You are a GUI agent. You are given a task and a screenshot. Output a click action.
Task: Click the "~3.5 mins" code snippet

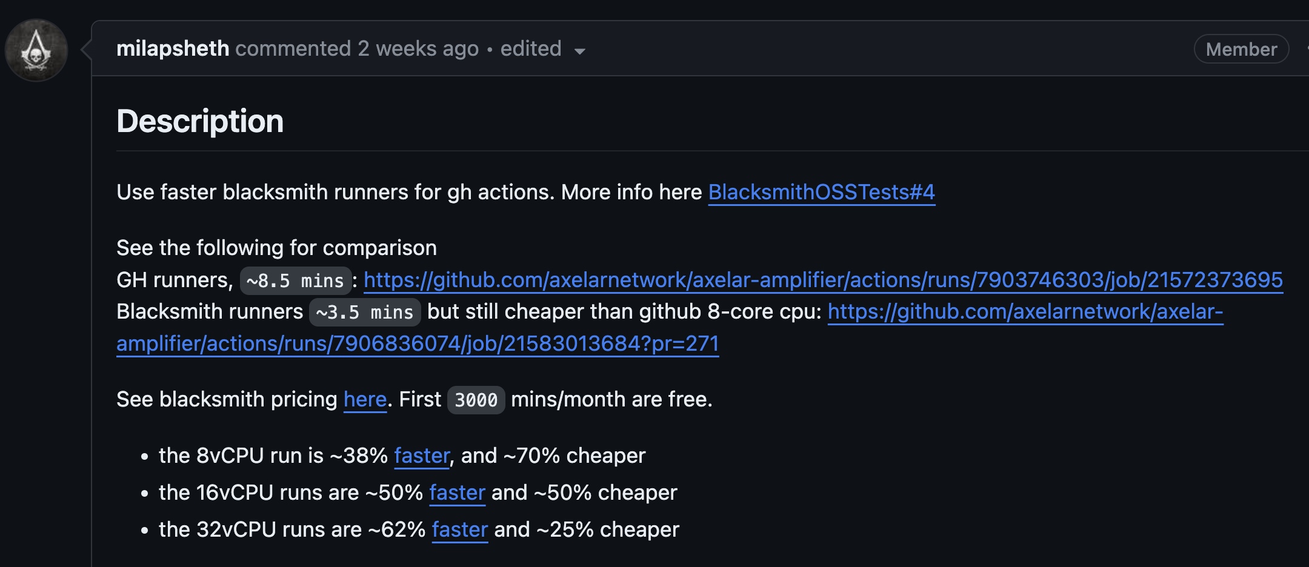(365, 312)
